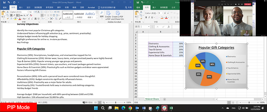The height and width of the screenshot is (112, 267).
Task: Select the Makret Share sheet tab
Action: point(152,99)
